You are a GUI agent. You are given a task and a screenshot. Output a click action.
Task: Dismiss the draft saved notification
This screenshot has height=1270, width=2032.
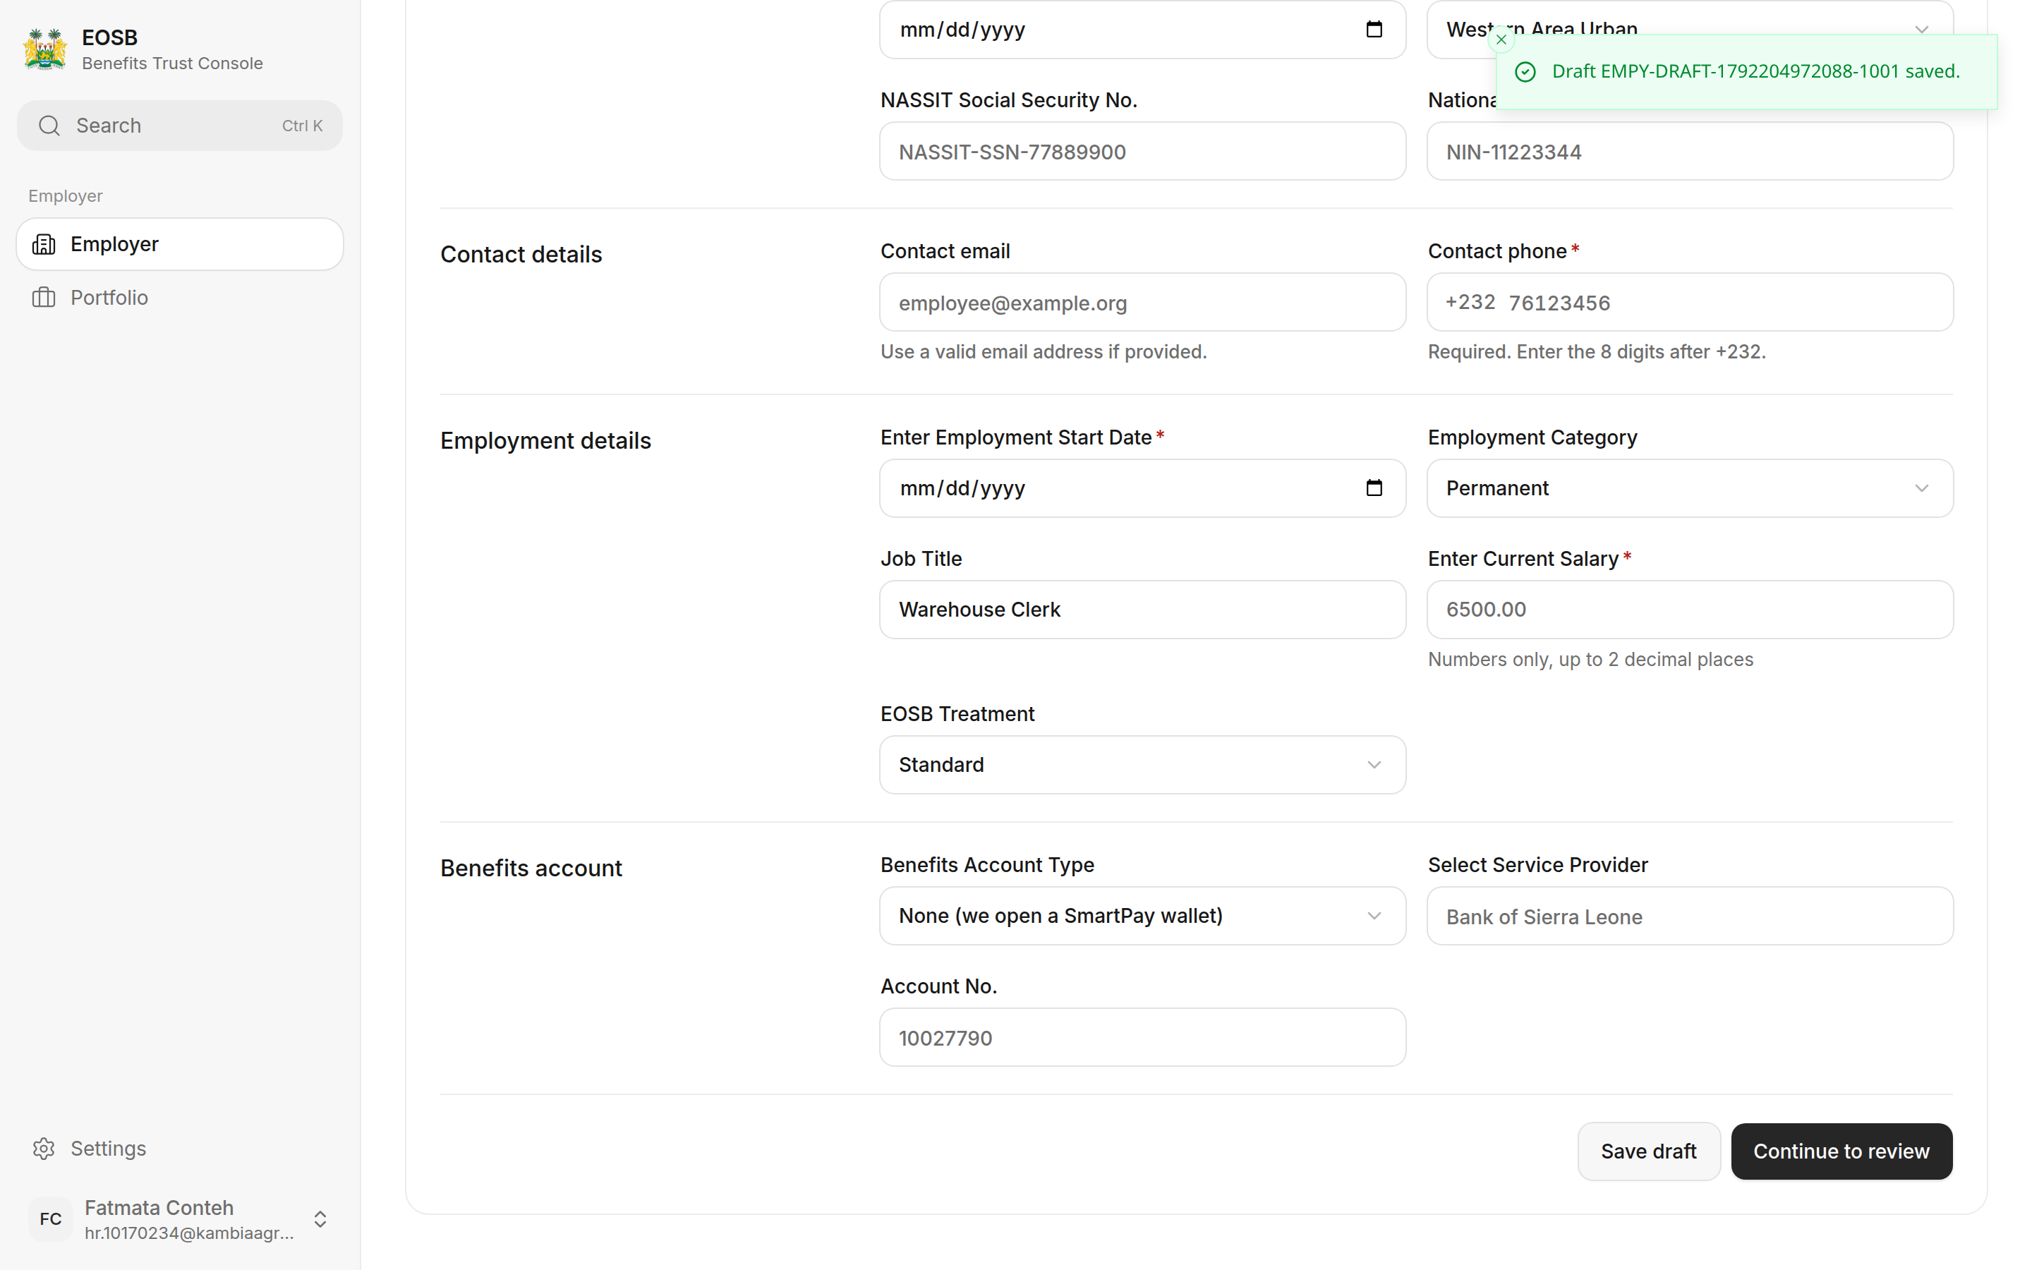tap(1501, 40)
